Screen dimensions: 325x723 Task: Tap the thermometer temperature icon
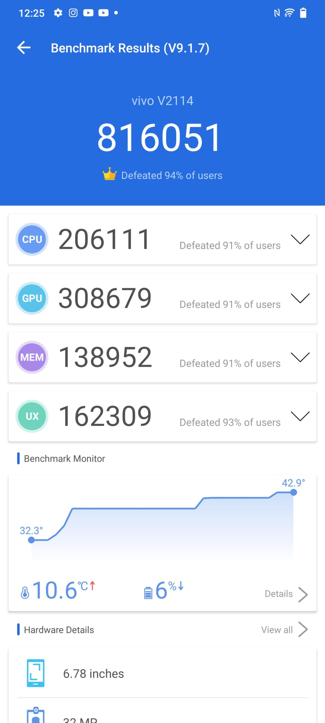25,593
